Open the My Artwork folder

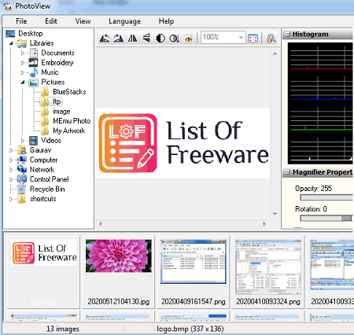click(x=69, y=131)
